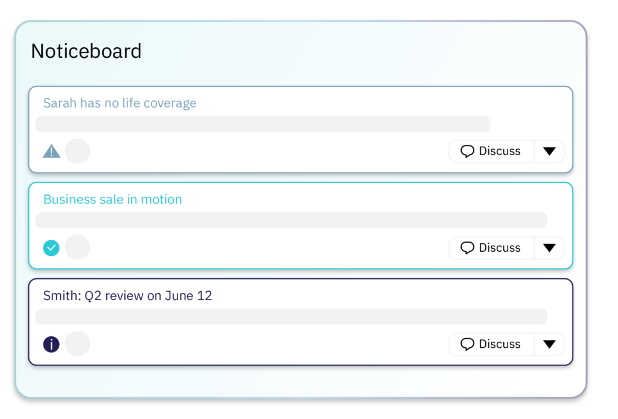Discuss the Business sale in motion notice
Image resolution: width=618 pixels, height=419 pixels.
491,248
